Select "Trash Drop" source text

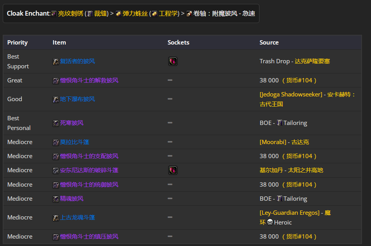click(275, 61)
